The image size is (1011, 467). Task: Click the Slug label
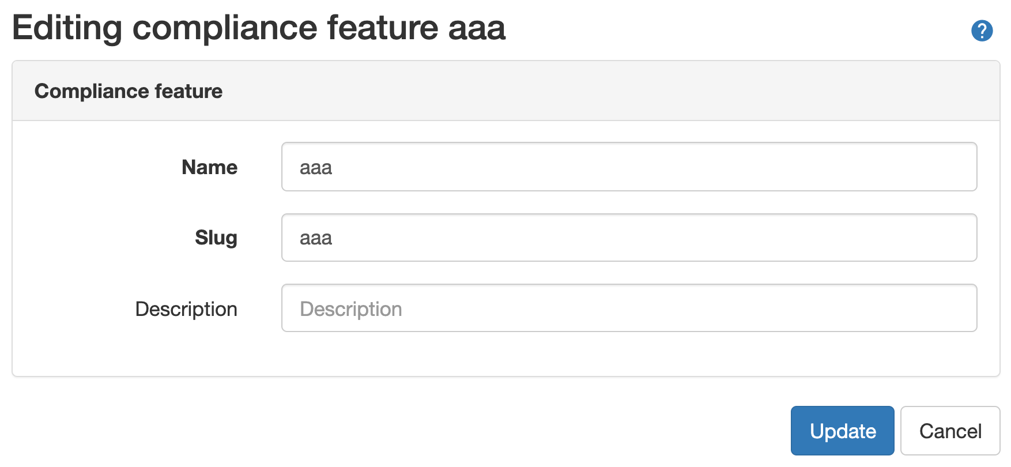pyautogui.click(x=216, y=238)
